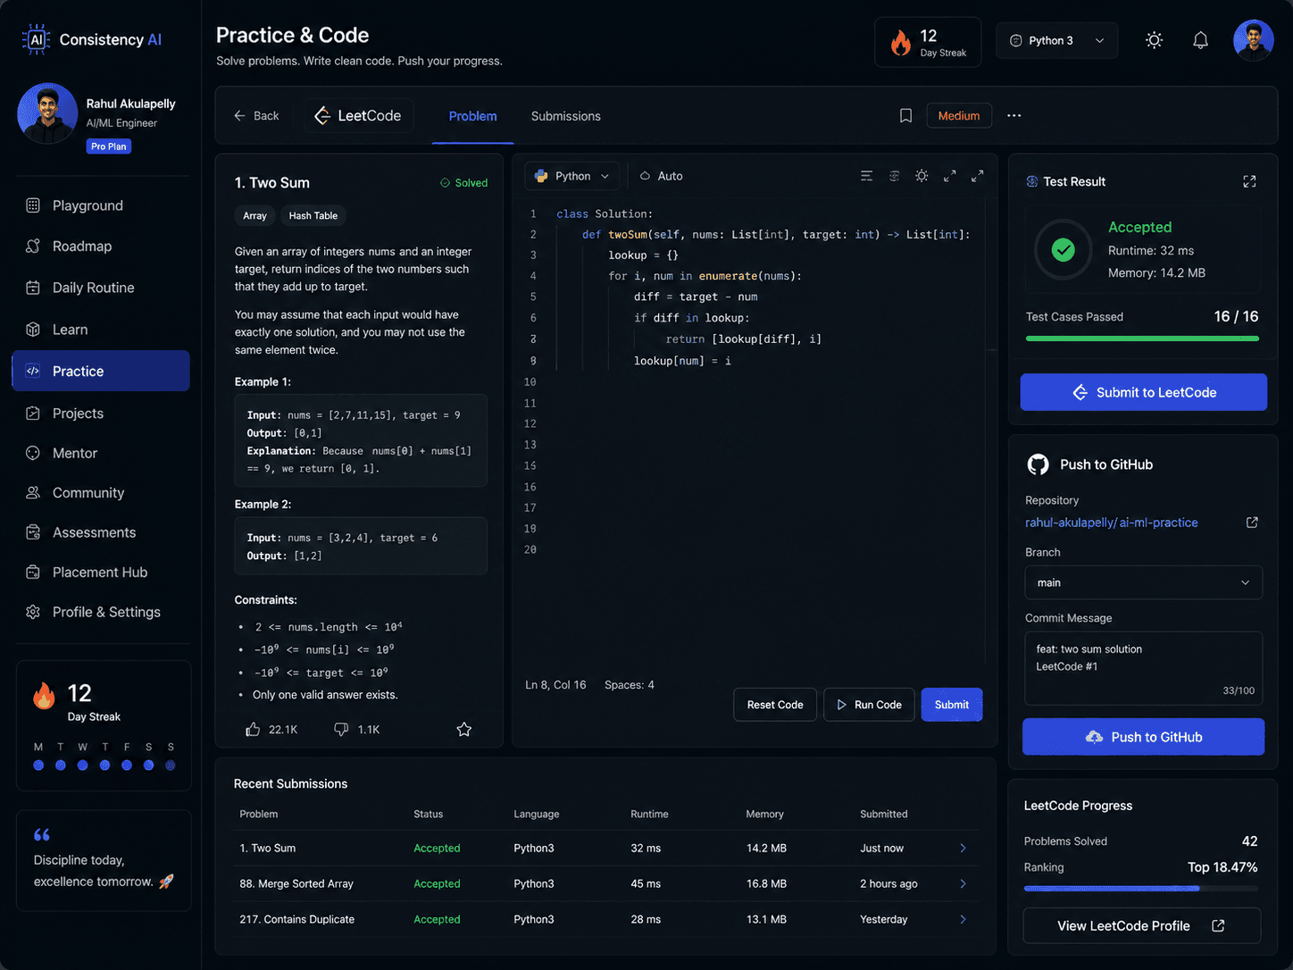Click the Consistency AI logo icon
This screenshot has height=970, width=1293.
(x=36, y=39)
